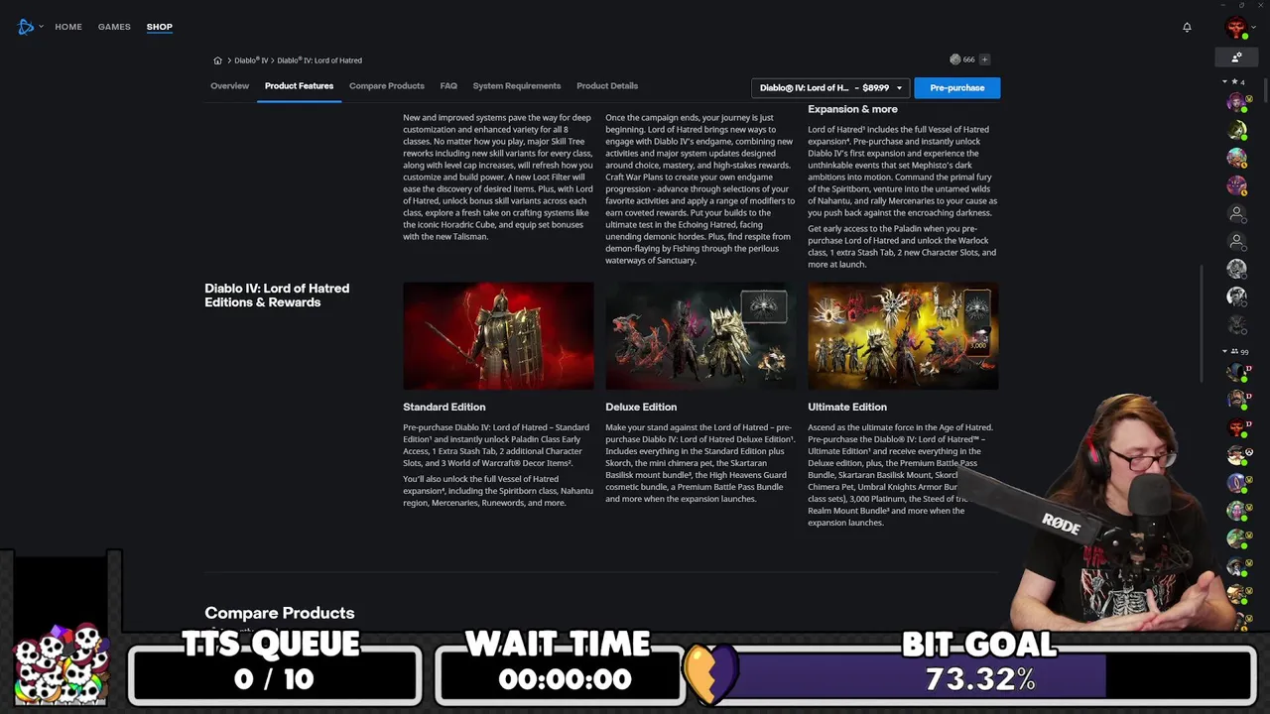Open the notifications bell
This screenshot has width=1270, height=714.
pos(1187,27)
